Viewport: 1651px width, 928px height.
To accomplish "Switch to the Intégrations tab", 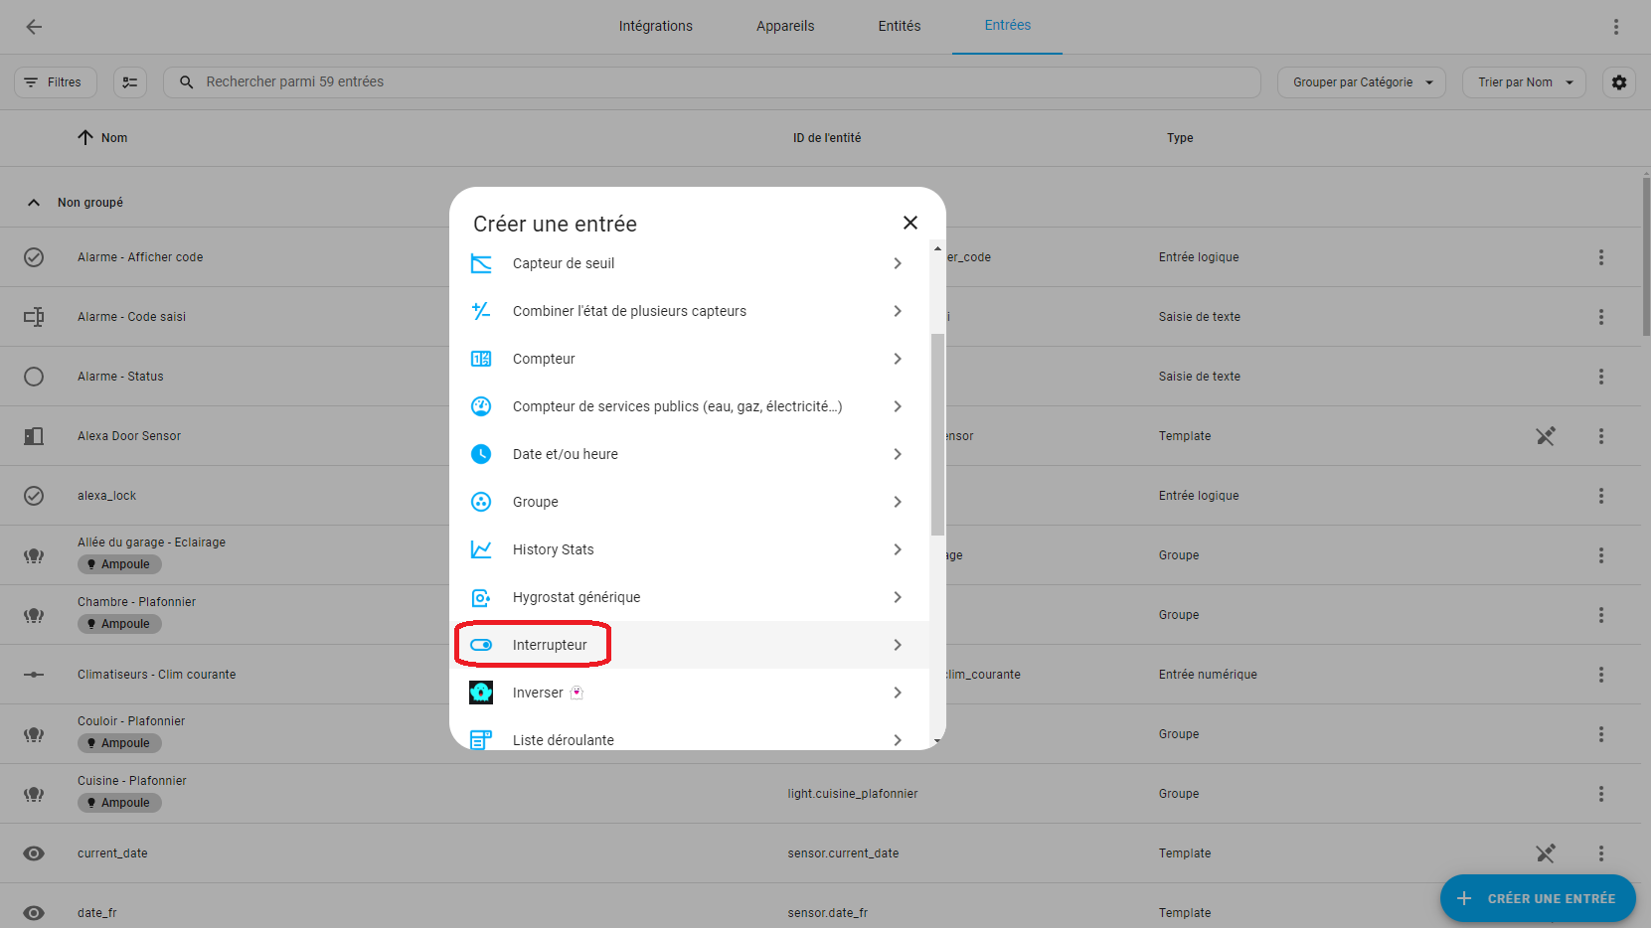I will (x=655, y=26).
